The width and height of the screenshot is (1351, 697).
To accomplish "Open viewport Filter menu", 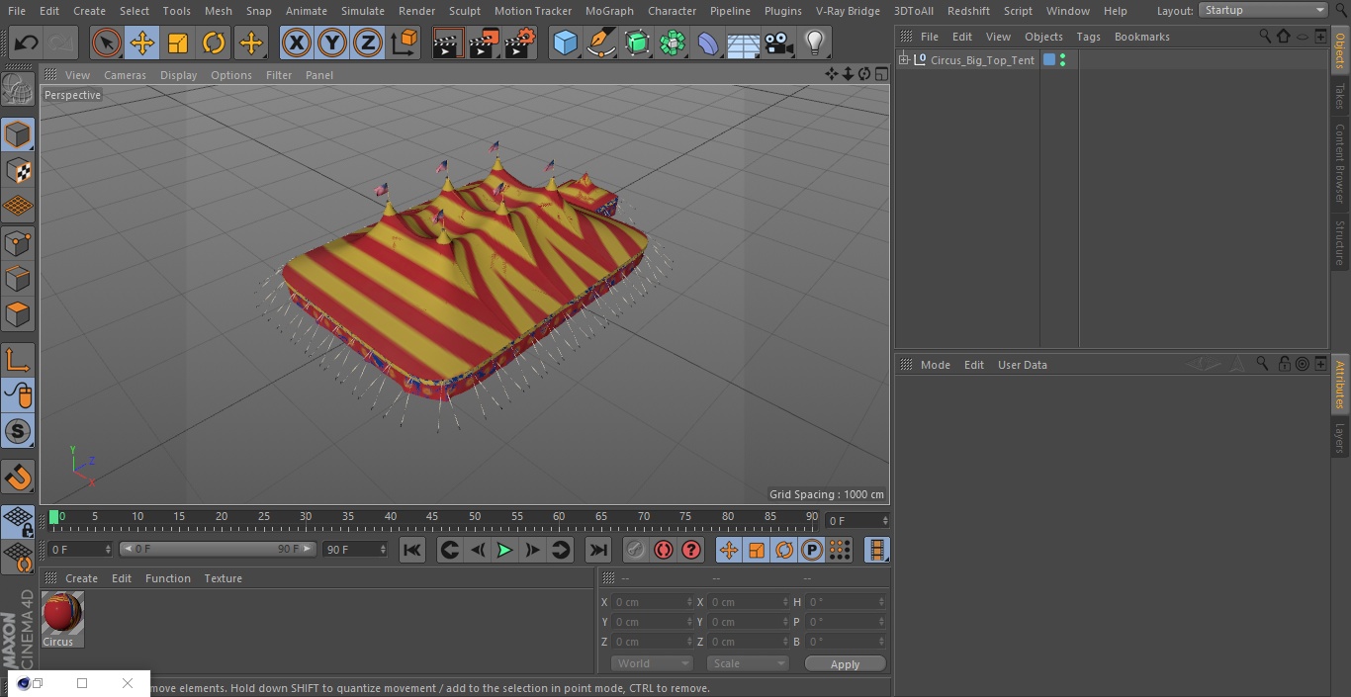I will pos(279,75).
